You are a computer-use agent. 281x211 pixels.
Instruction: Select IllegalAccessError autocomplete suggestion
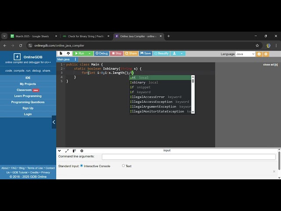pyautogui.click(x=160, y=97)
